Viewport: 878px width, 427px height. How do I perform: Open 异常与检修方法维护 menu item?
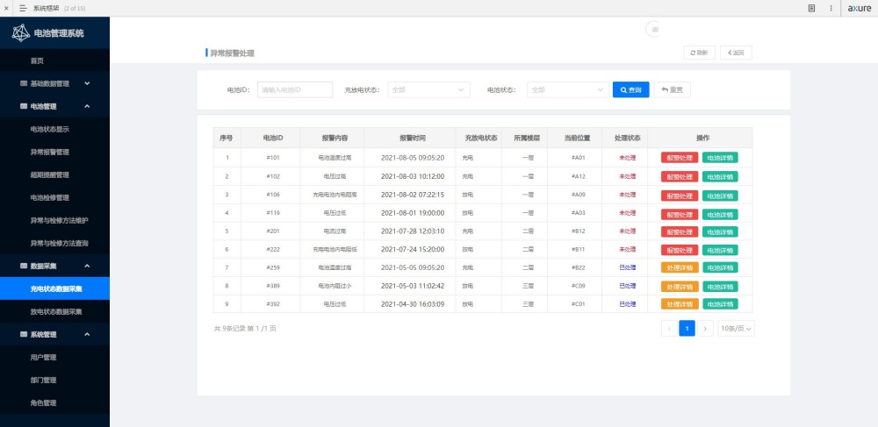click(60, 220)
